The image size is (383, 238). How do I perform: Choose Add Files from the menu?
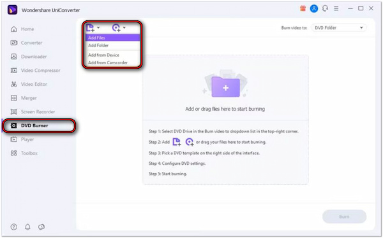point(112,38)
